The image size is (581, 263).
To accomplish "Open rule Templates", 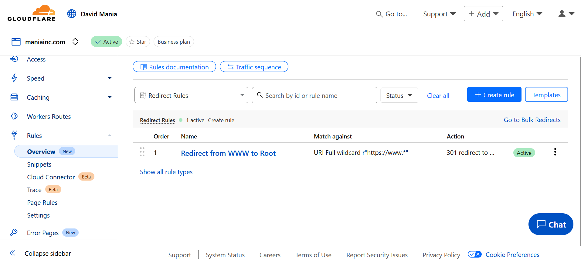I will tap(546, 95).
